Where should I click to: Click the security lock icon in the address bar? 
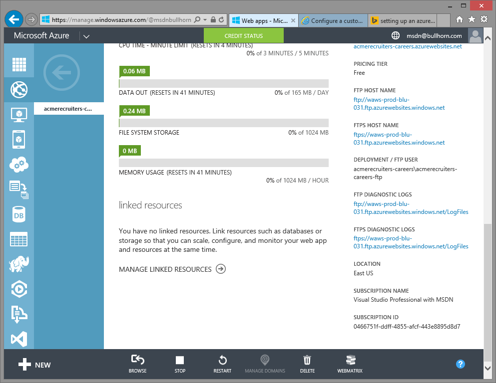213,19
